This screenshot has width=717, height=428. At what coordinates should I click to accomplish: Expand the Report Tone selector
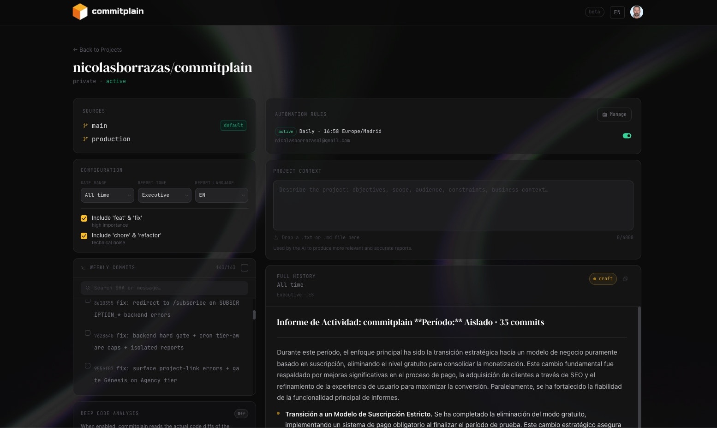coord(164,195)
